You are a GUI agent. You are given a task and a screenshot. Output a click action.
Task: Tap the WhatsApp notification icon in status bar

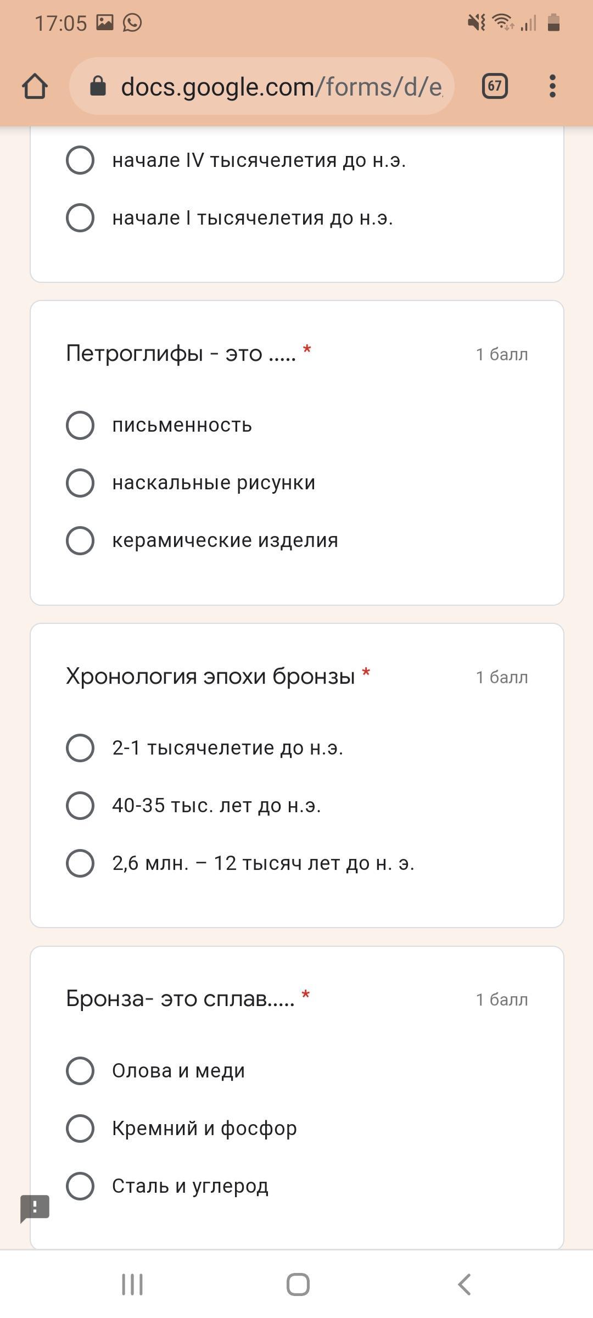pyautogui.click(x=132, y=23)
